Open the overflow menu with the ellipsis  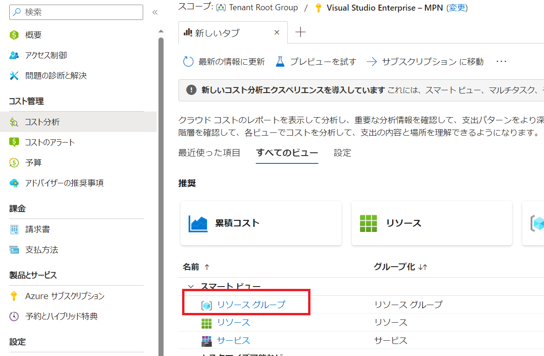(501, 61)
